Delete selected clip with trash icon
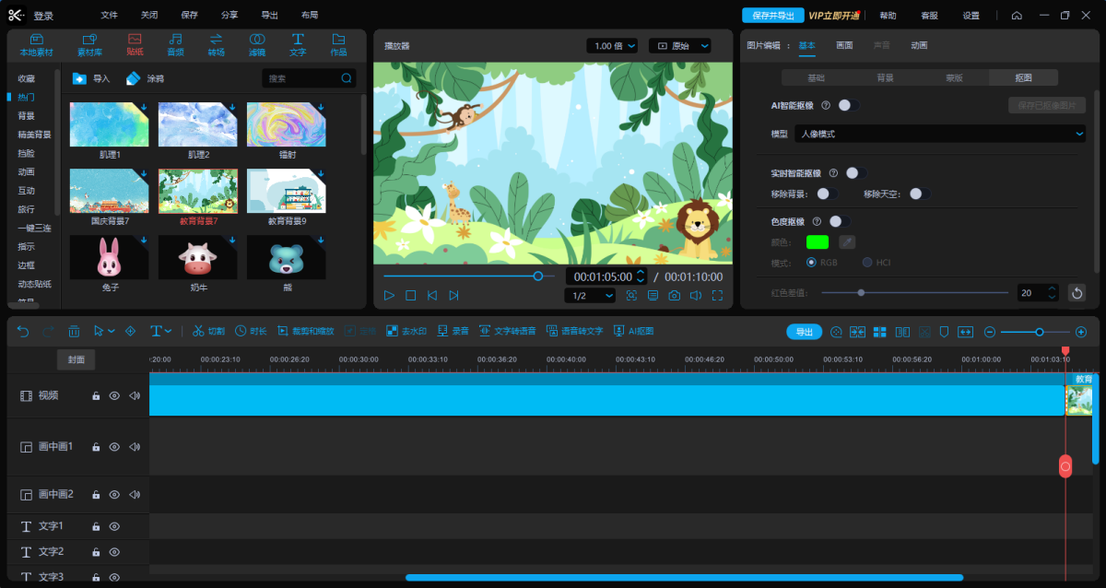1106x588 pixels. click(74, 331)
